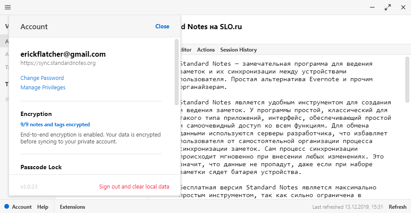Close the Account panel
The height and width of the screenshot is (213, 411).
162,27
